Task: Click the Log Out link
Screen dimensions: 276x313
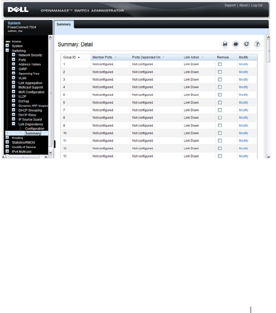Action: (257, 6)
